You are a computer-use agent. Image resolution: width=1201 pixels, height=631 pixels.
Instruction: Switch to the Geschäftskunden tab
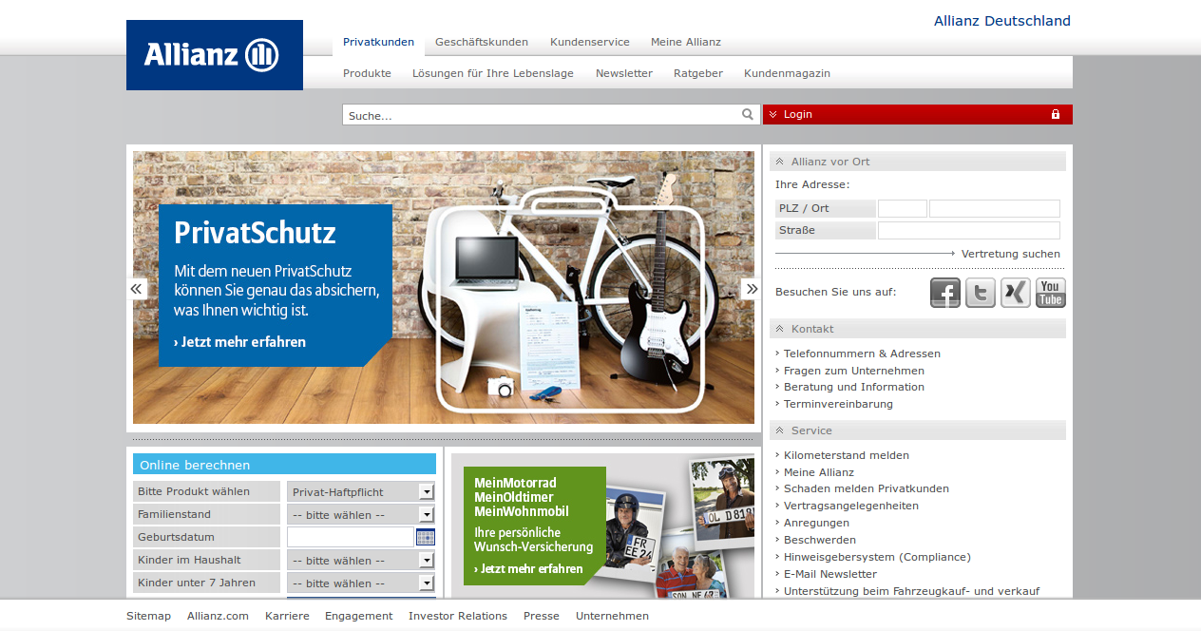click(x=482, y=42)
